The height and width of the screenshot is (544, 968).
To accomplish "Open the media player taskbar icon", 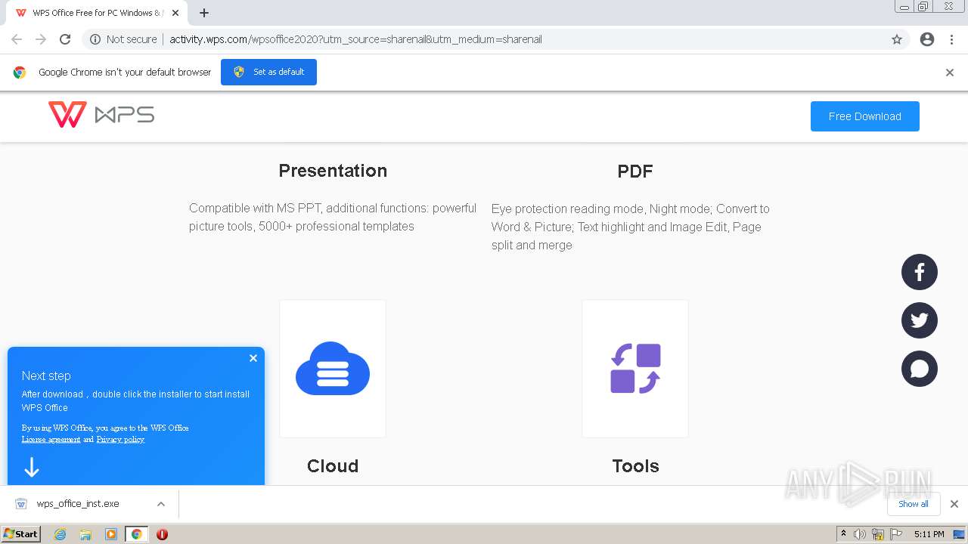I will click(111, 534).
